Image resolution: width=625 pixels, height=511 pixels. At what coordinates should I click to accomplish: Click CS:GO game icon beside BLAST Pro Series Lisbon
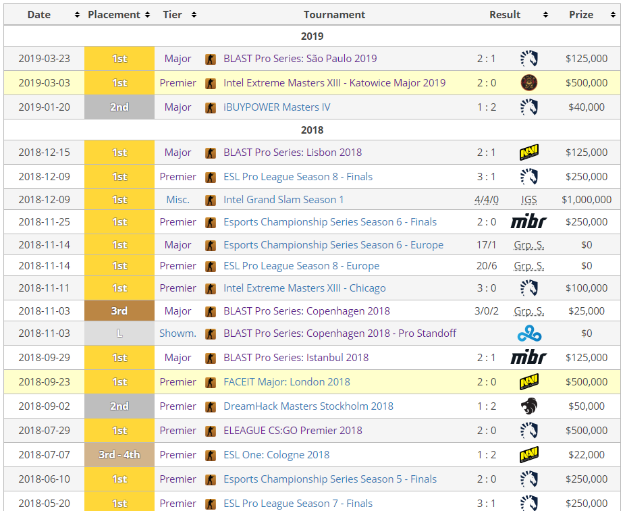211,153
